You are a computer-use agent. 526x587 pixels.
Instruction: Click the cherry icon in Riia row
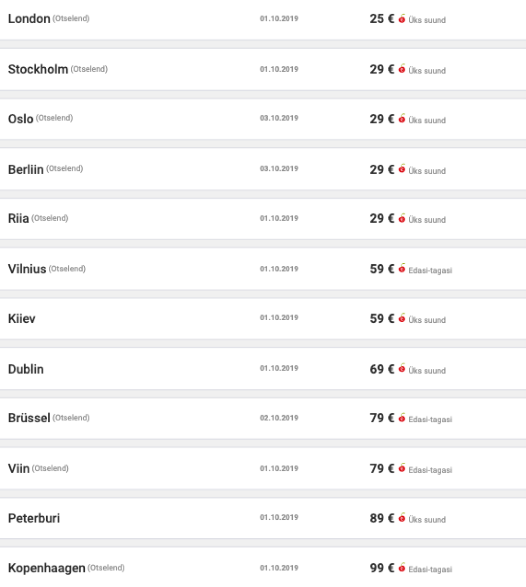coord(402,219)
